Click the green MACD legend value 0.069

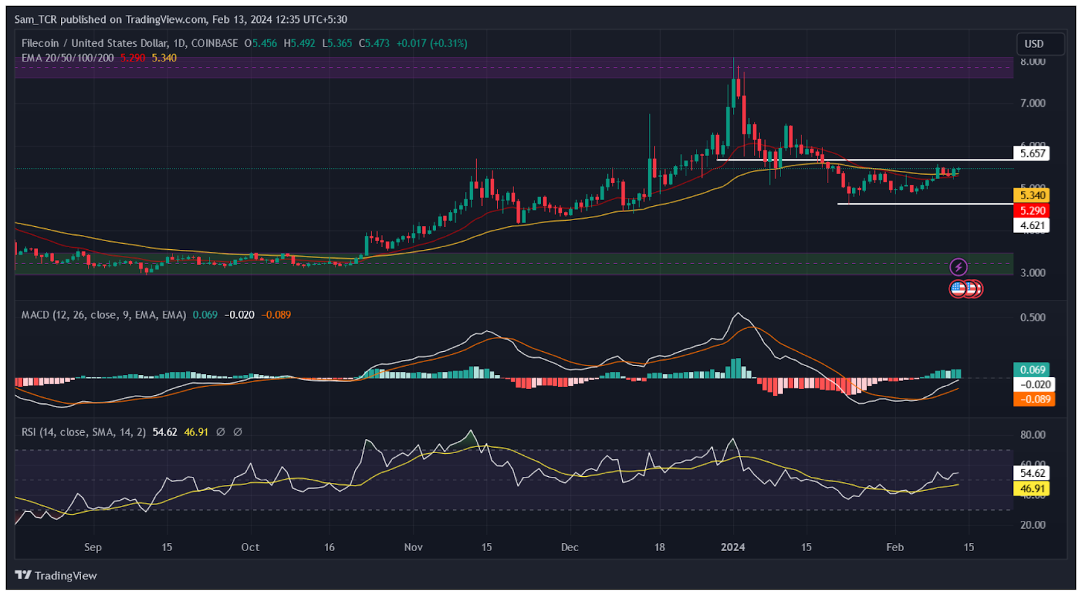tap(205, 315)
